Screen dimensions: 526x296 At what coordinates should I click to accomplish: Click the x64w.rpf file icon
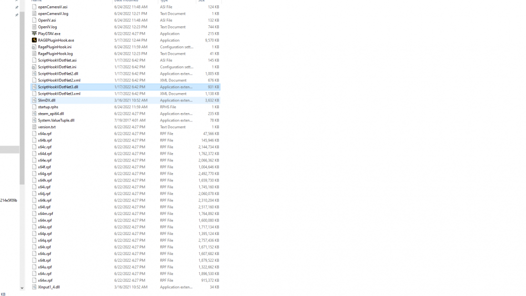tap(34, 280)
